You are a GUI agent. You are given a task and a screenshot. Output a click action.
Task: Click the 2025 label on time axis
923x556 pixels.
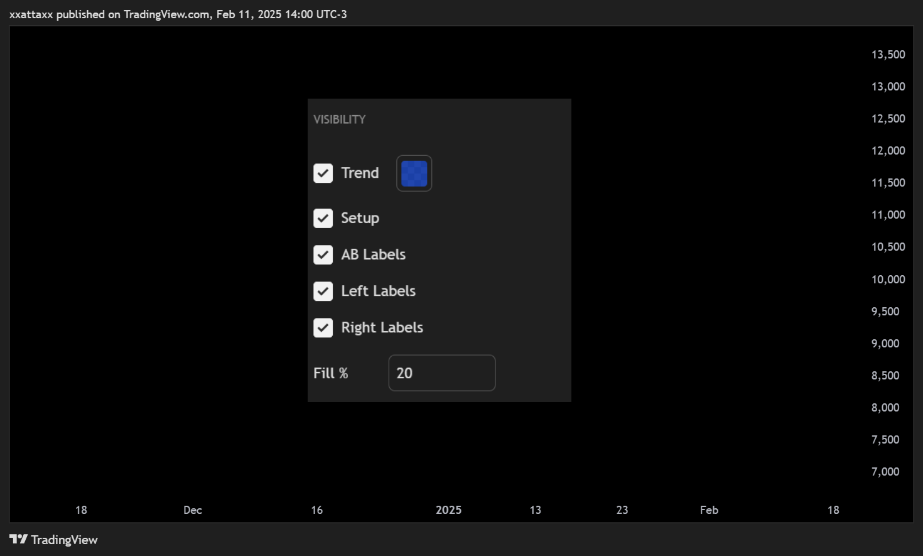point(449,510)
